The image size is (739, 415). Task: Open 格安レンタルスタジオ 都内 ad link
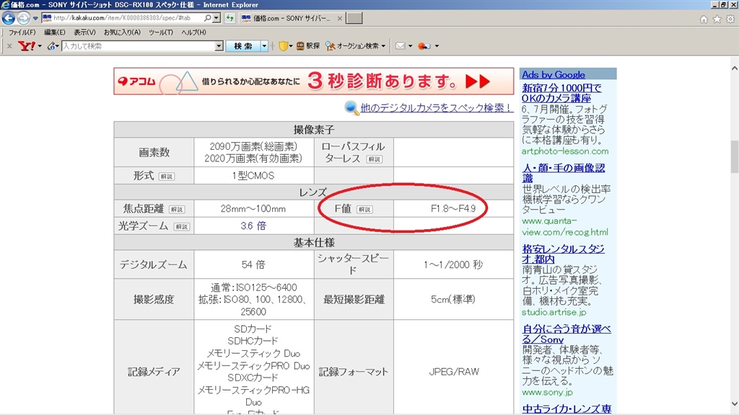(563, 254)
